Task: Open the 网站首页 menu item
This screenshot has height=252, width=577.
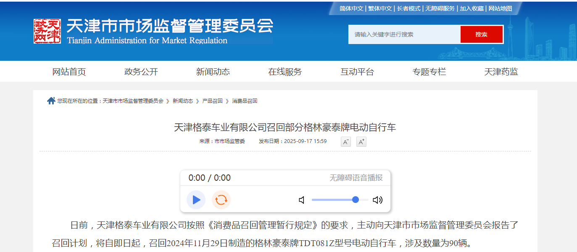Action: click(x=69, y=72)
